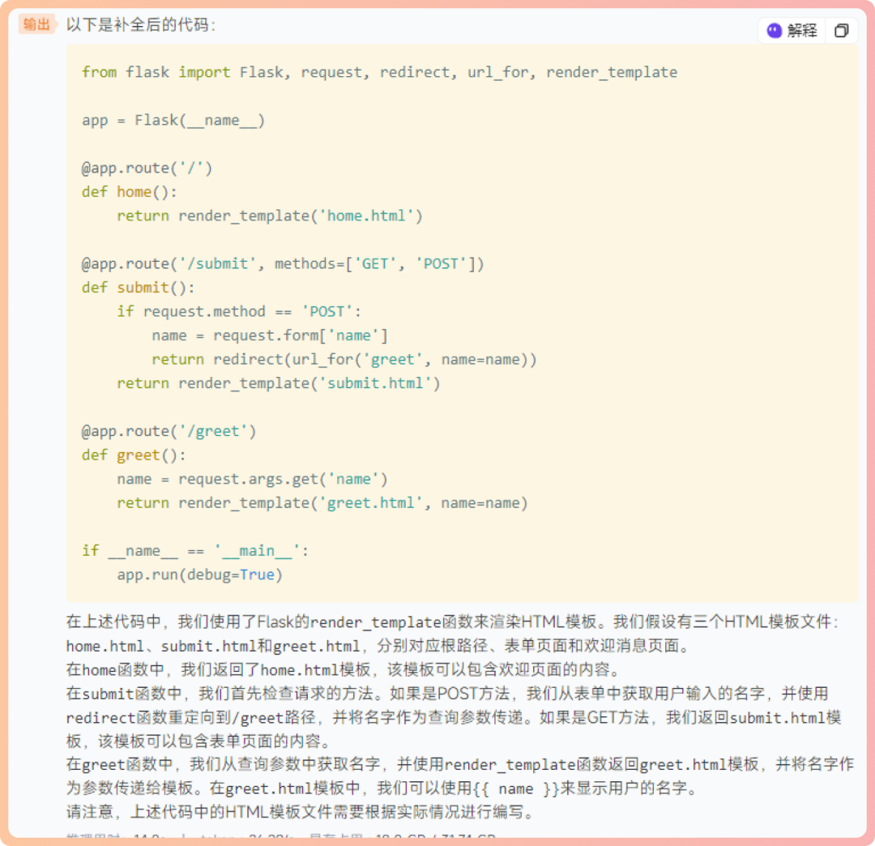The width and height of the screenshot is (875, 846).
Task: Click the orange 输出 output label
Action: (x=36, y=24)
